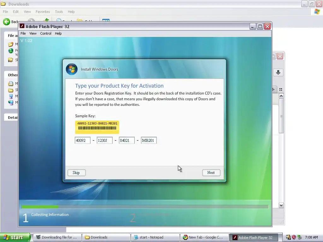Click the yellow sample key sticker
The width and height of the screenshot is (323, 242).
(97, 127)
